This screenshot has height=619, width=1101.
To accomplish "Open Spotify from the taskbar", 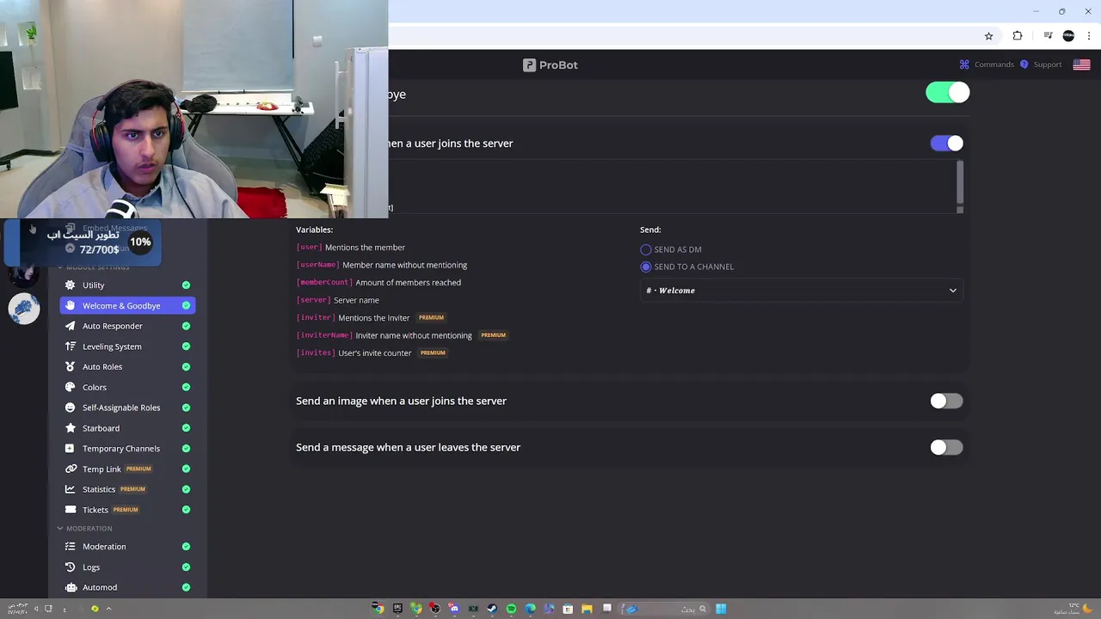I will pos(511,609).
